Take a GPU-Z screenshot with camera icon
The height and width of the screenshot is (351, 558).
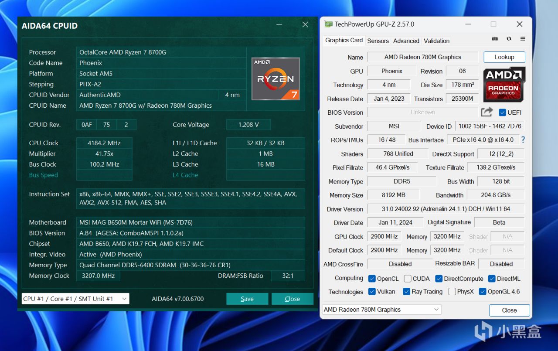point(495,39)
